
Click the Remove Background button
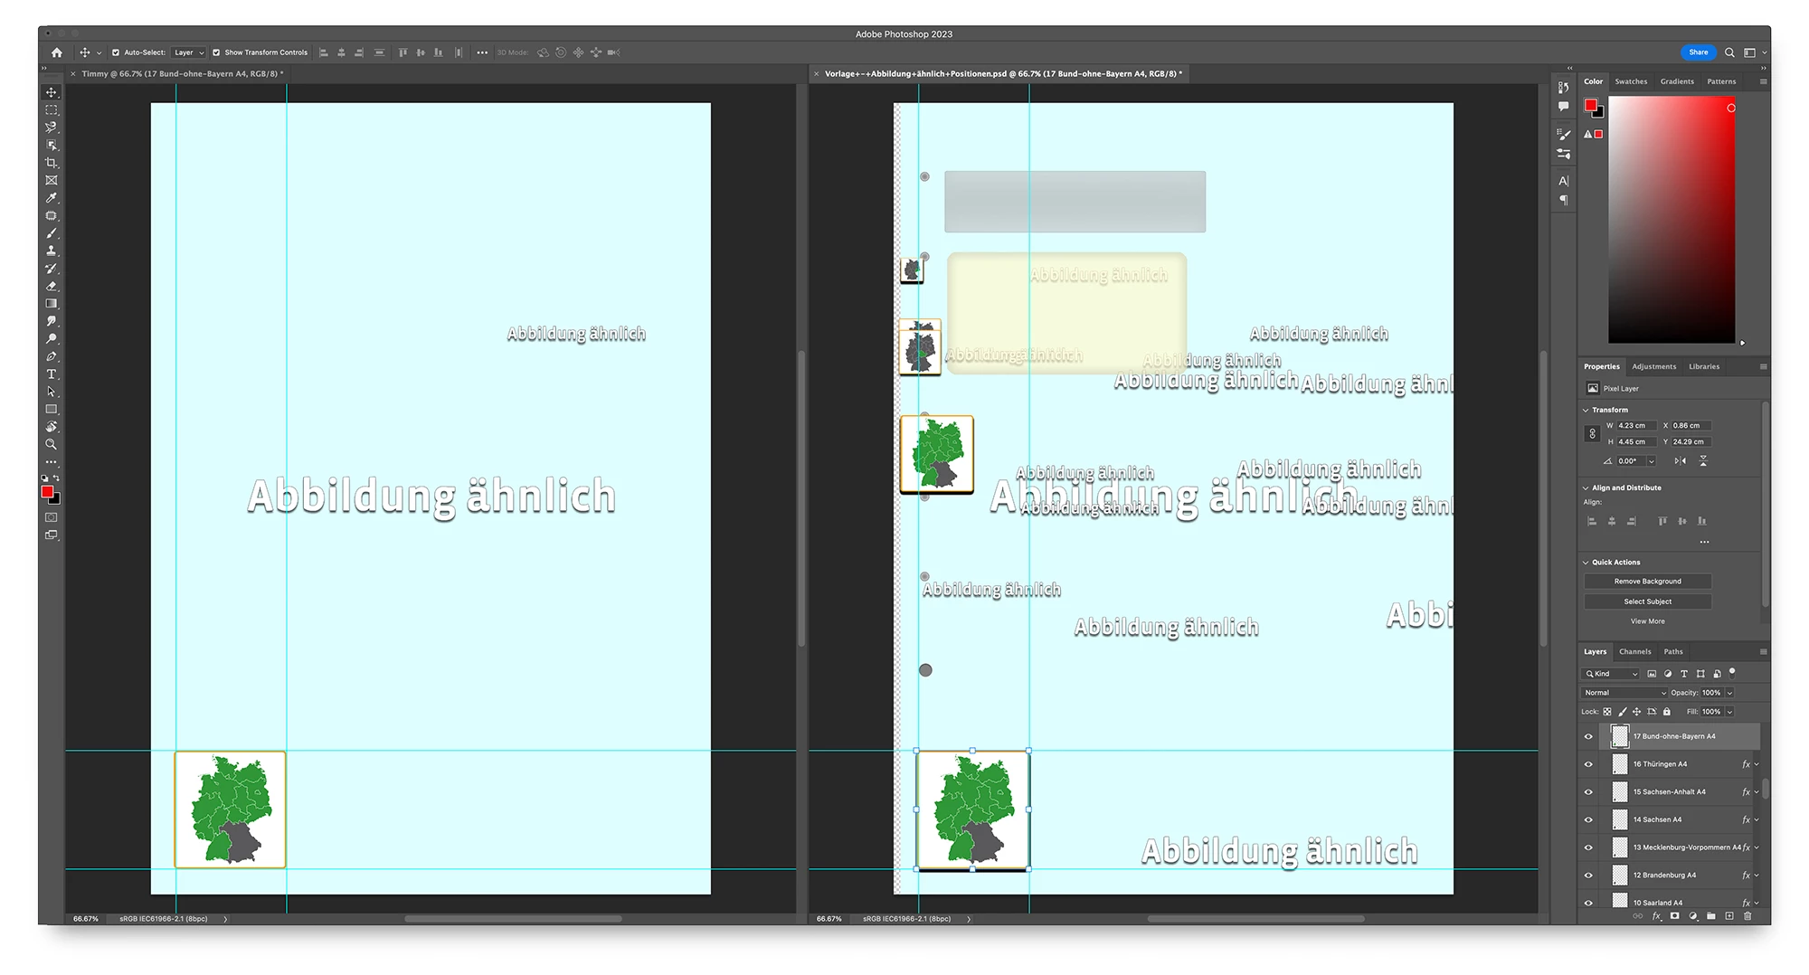pos(1647,582)
